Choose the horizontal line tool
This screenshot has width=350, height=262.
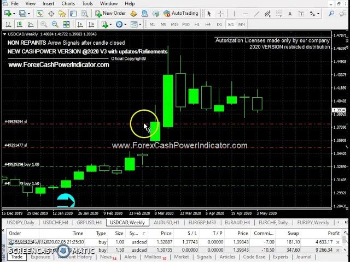(x=246, y=14)
